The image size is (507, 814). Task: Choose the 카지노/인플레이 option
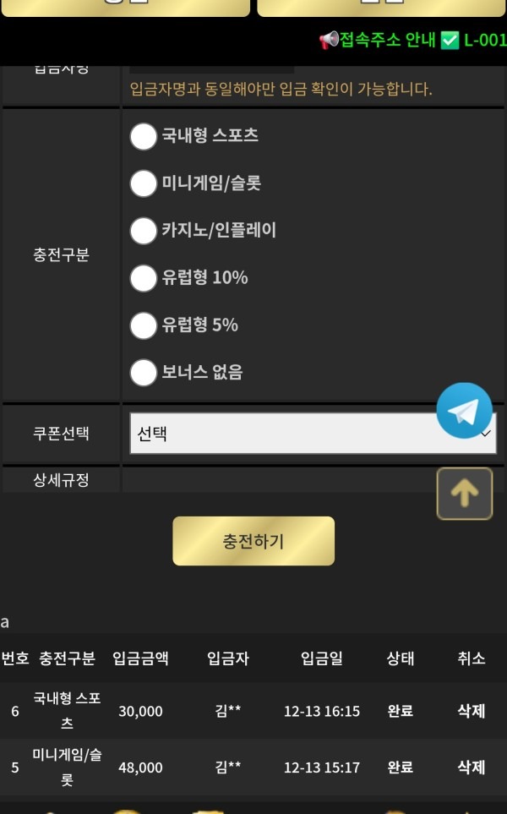[144, 231]
